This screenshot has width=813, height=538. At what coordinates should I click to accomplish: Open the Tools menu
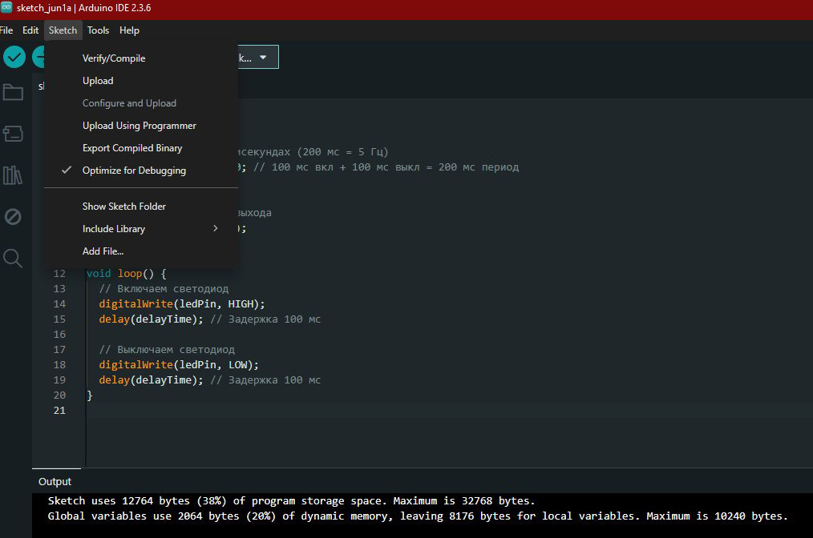point(98,30)
